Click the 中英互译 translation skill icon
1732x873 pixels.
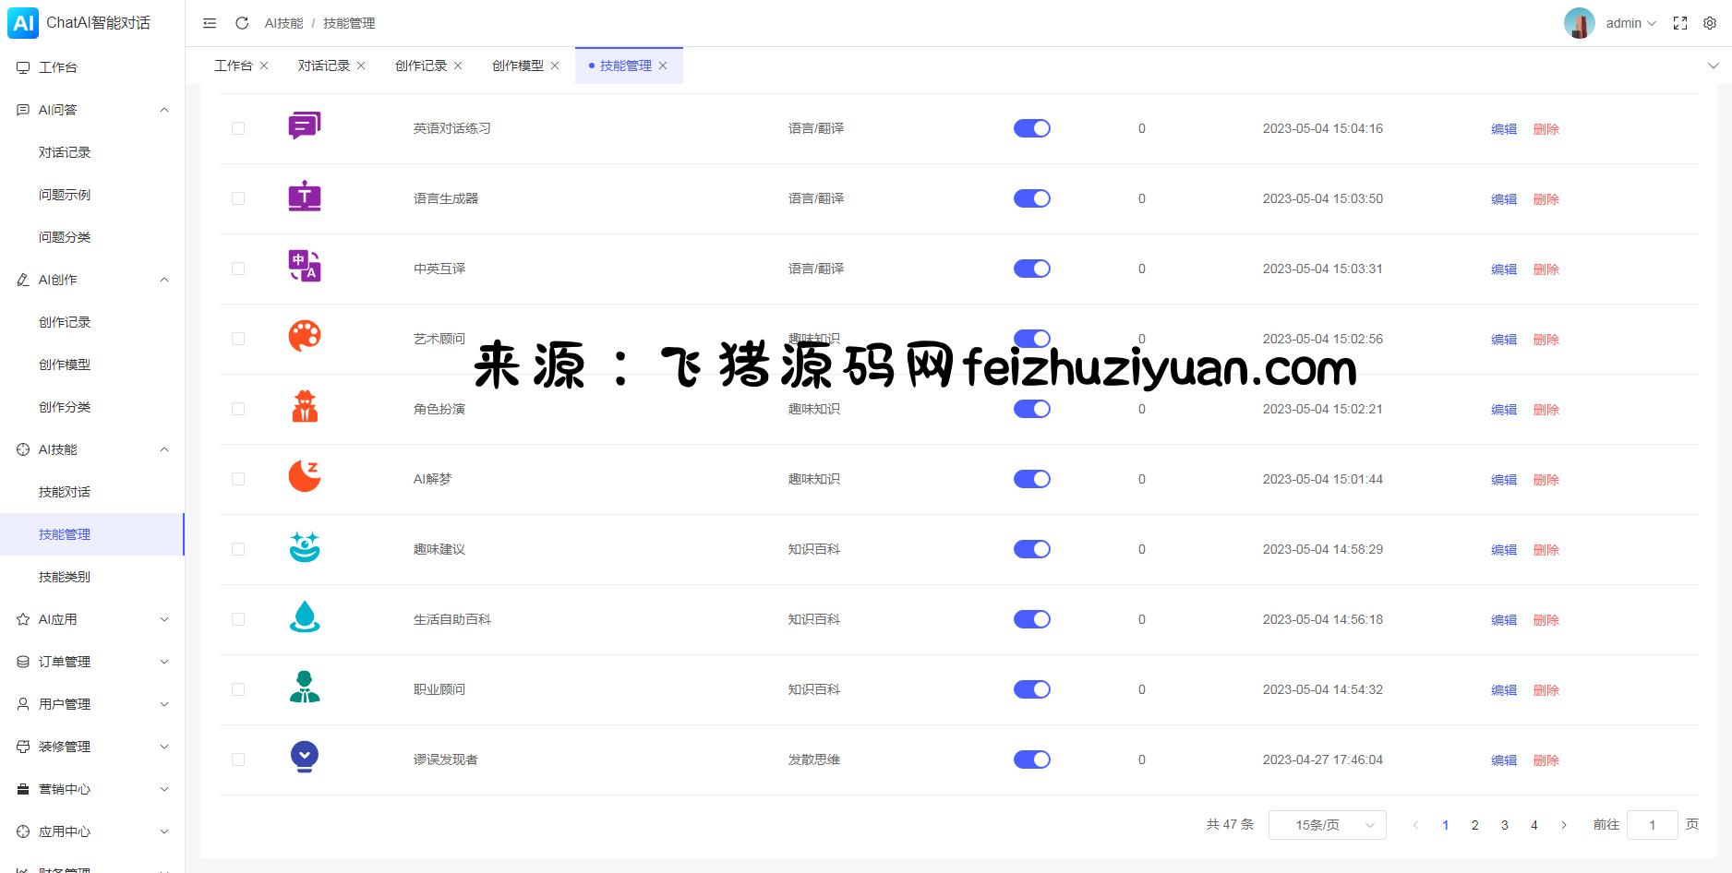coord(305,267)
